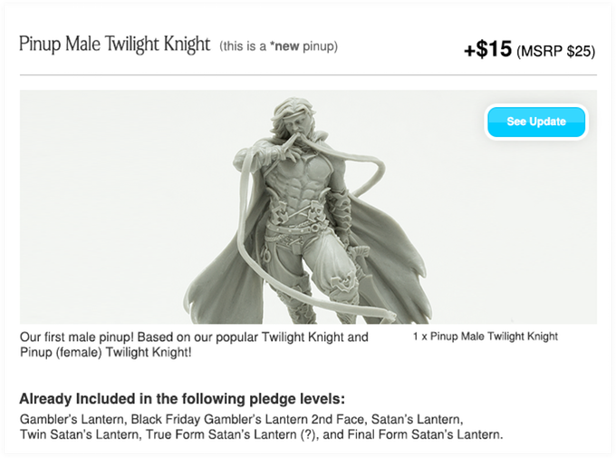Viewport: 616px width, 458px height.
Task: Click the '*new pinup' note beside title
Action: (x=278, y=46)
